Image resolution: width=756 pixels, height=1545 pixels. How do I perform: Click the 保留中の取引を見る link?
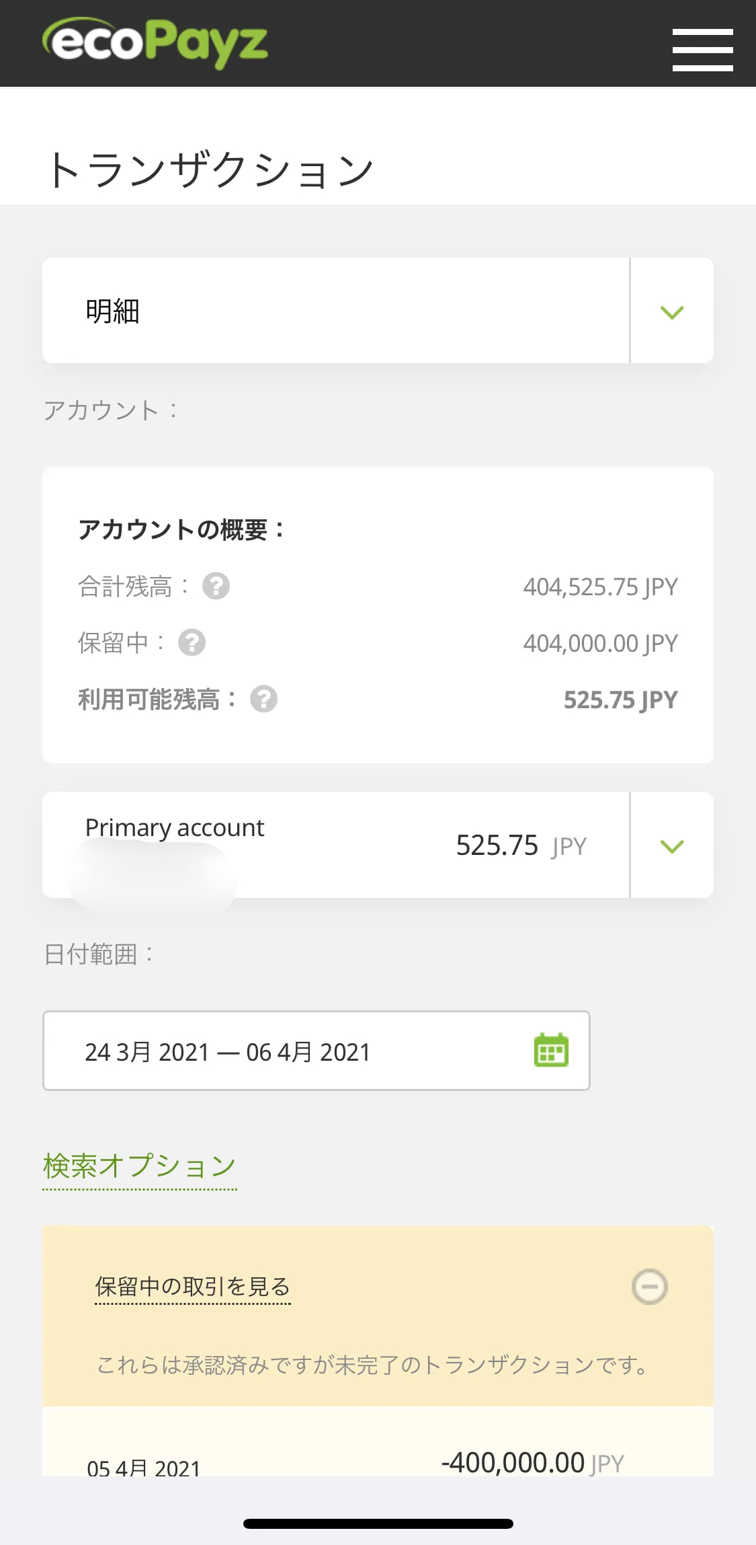tap(193, 1287)
